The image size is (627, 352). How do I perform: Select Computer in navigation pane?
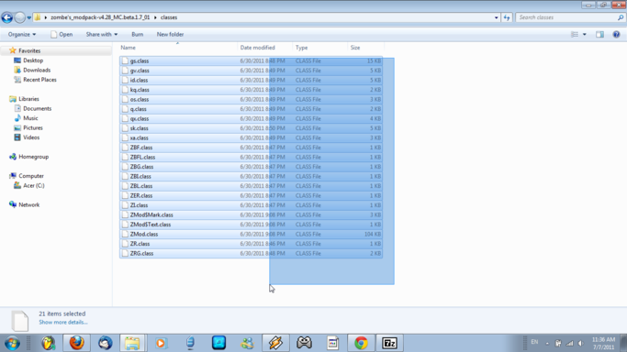point(31,176)
